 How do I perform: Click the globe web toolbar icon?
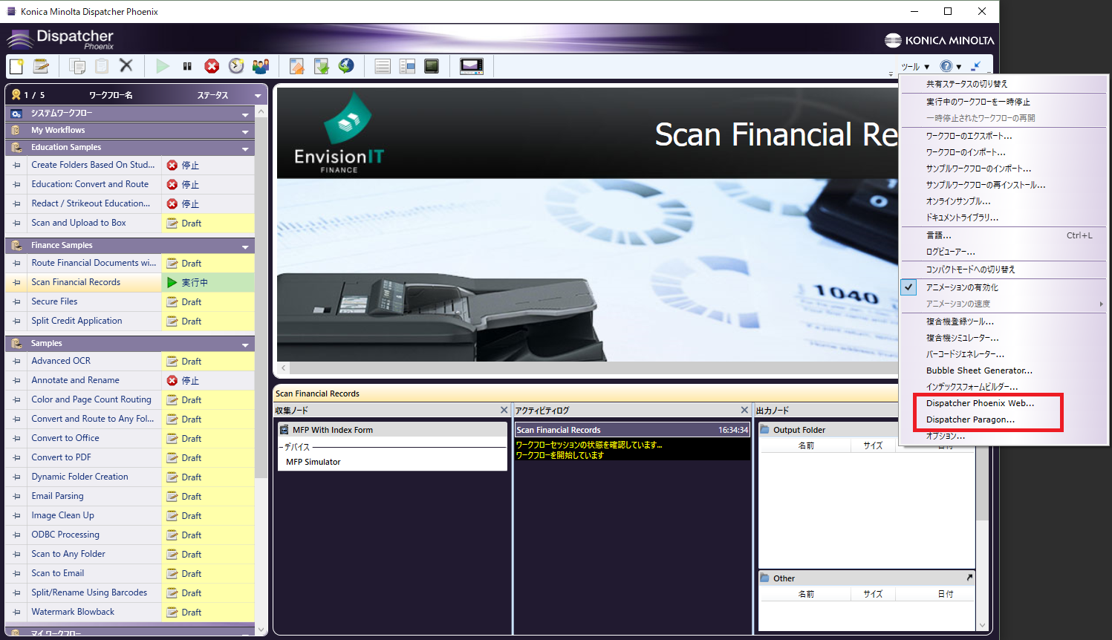pos(346,66)
